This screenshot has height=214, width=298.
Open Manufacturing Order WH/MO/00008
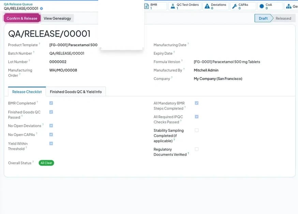63,70
